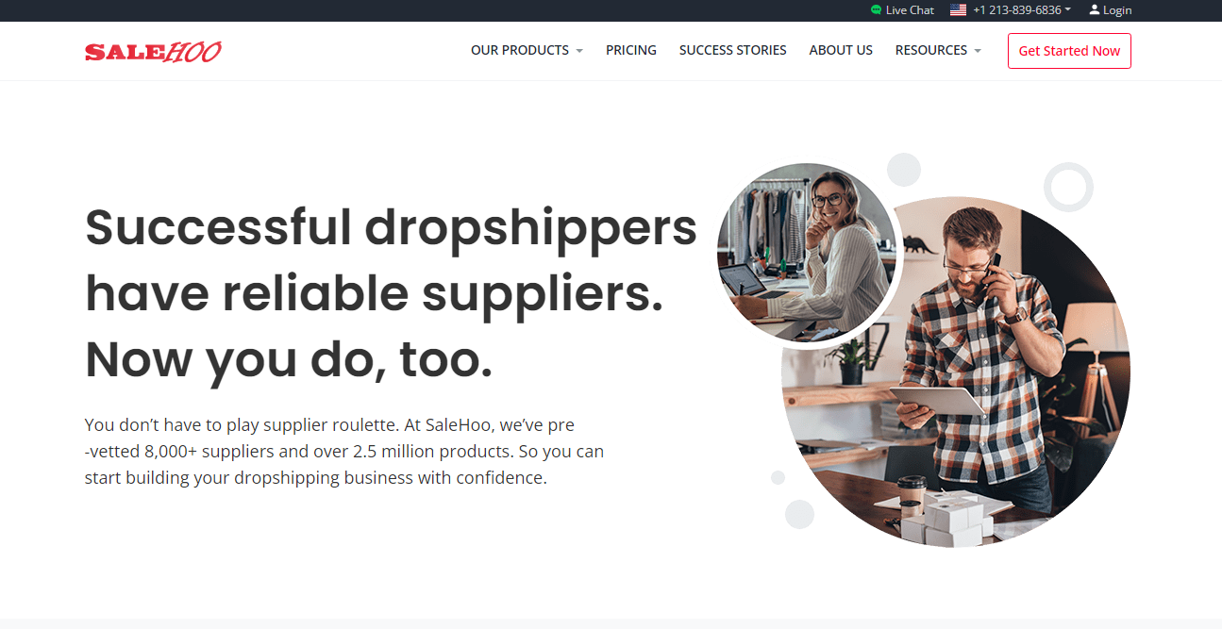Image resolution: width=1222 pixels, height=629 pixels.
Task: Expand the Our Products dropdown arrow
Action: pyautogui.click(x=579, y=51)
